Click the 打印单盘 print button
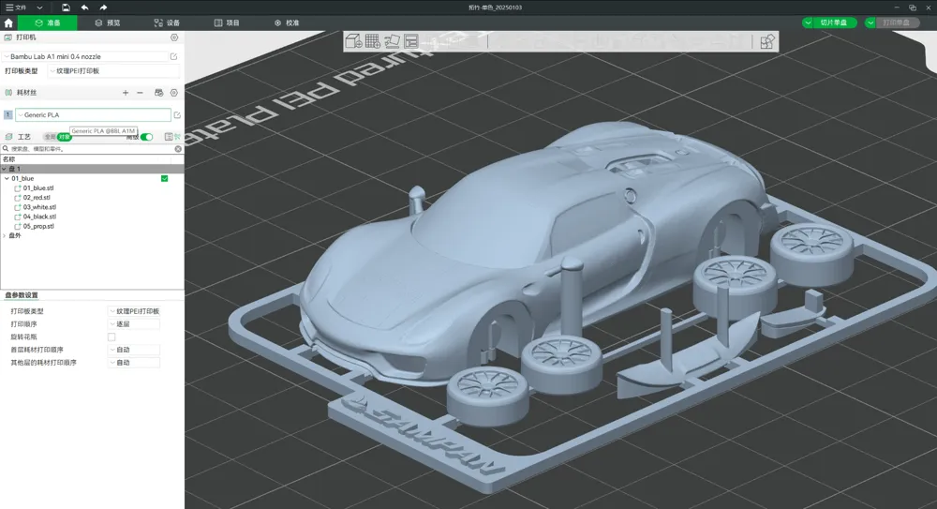The width and height of the screenshot is (937, 509). pos(897,22)
